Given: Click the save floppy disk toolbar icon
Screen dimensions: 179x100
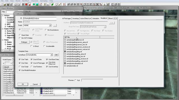Looking at the screenshot, I should (8, 4).
